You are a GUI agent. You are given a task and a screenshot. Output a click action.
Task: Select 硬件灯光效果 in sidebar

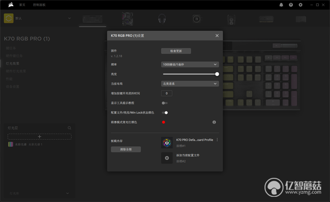(x=16, y=71)
